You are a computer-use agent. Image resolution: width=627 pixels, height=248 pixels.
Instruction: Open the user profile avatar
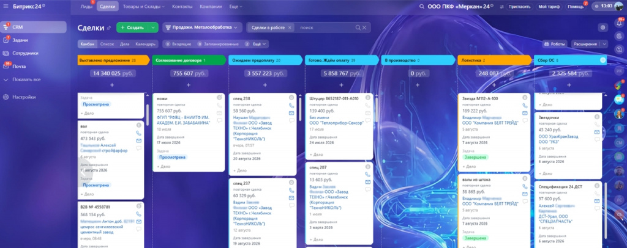[618, 6]
